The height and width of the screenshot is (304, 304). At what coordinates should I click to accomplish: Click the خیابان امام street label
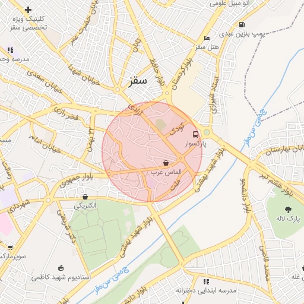pos(45,144)
